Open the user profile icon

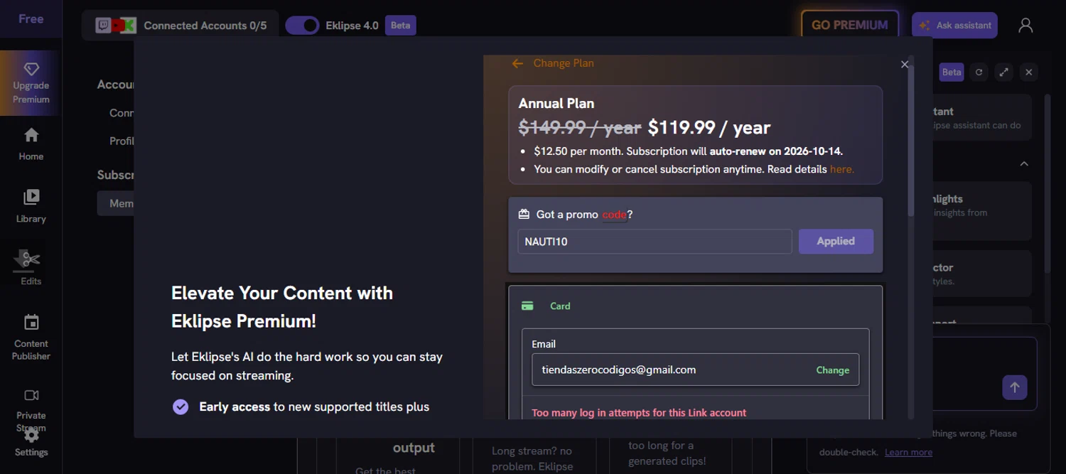pos(1025,26)
